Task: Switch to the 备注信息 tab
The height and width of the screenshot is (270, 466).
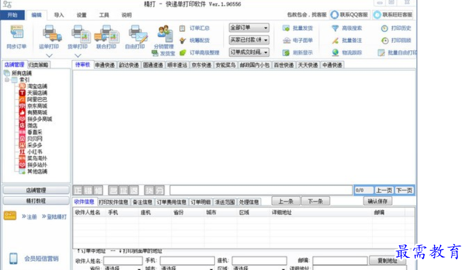Action: (143, 202)
